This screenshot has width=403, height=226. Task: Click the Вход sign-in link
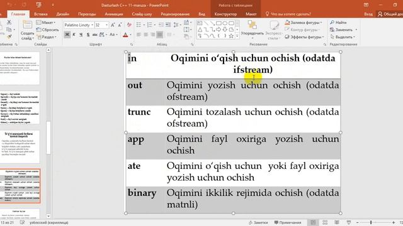click(368, 14)
